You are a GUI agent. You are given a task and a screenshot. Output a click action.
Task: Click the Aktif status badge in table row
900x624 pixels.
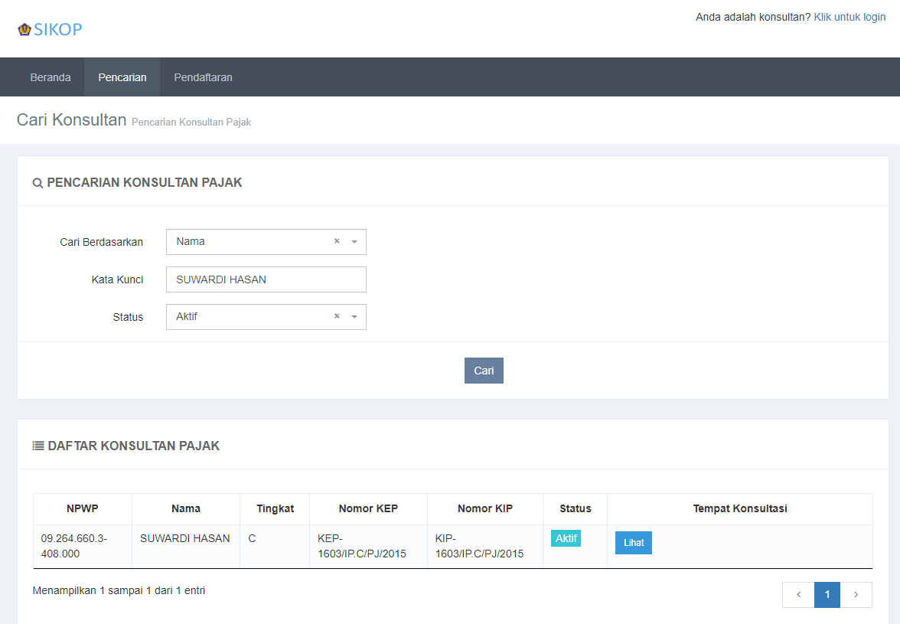click(566, 538)
